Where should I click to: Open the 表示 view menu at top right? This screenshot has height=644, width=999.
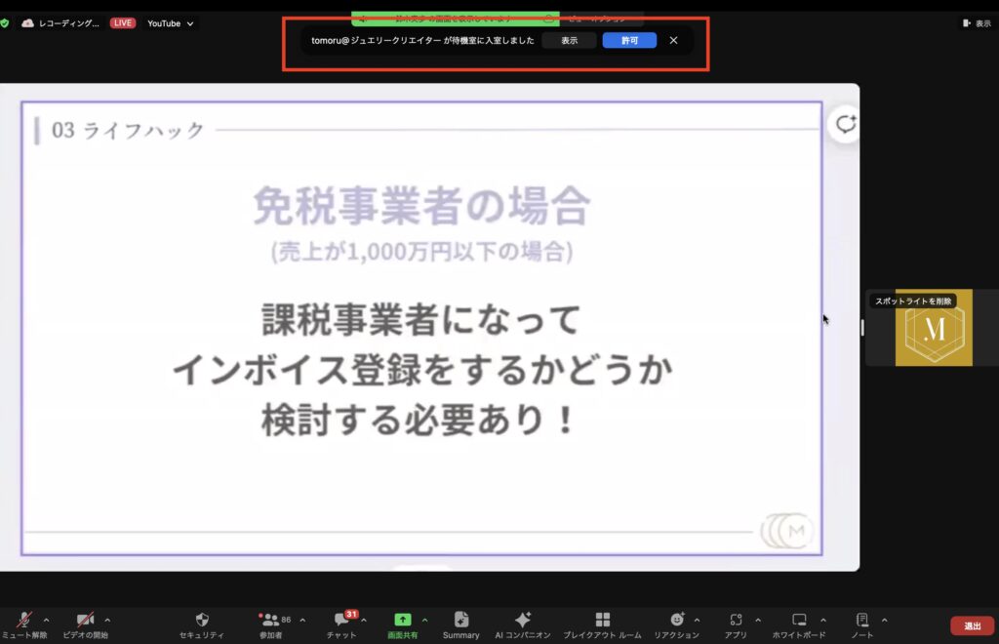[x=976, y=23]
